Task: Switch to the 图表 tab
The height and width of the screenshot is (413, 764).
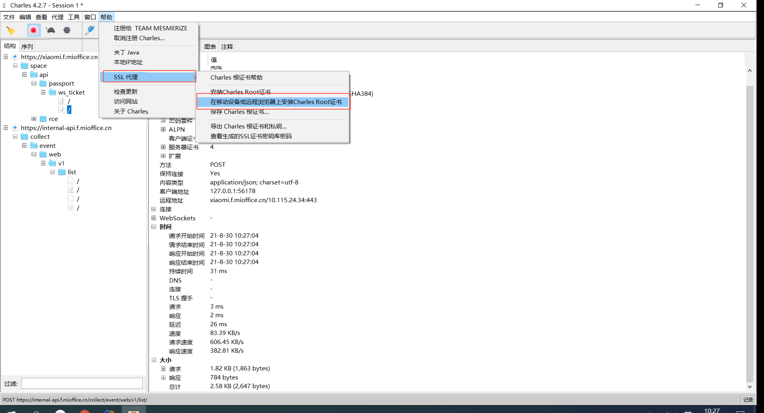Action: 210,47
